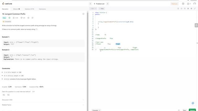Screen dimensions: 198x111
Task: Answer No to interview question
Action: (8, 95)
